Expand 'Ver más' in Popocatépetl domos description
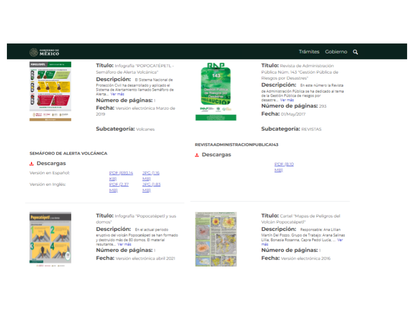The height and width of the screenshot is (310, 414). [x=125, y=244]
